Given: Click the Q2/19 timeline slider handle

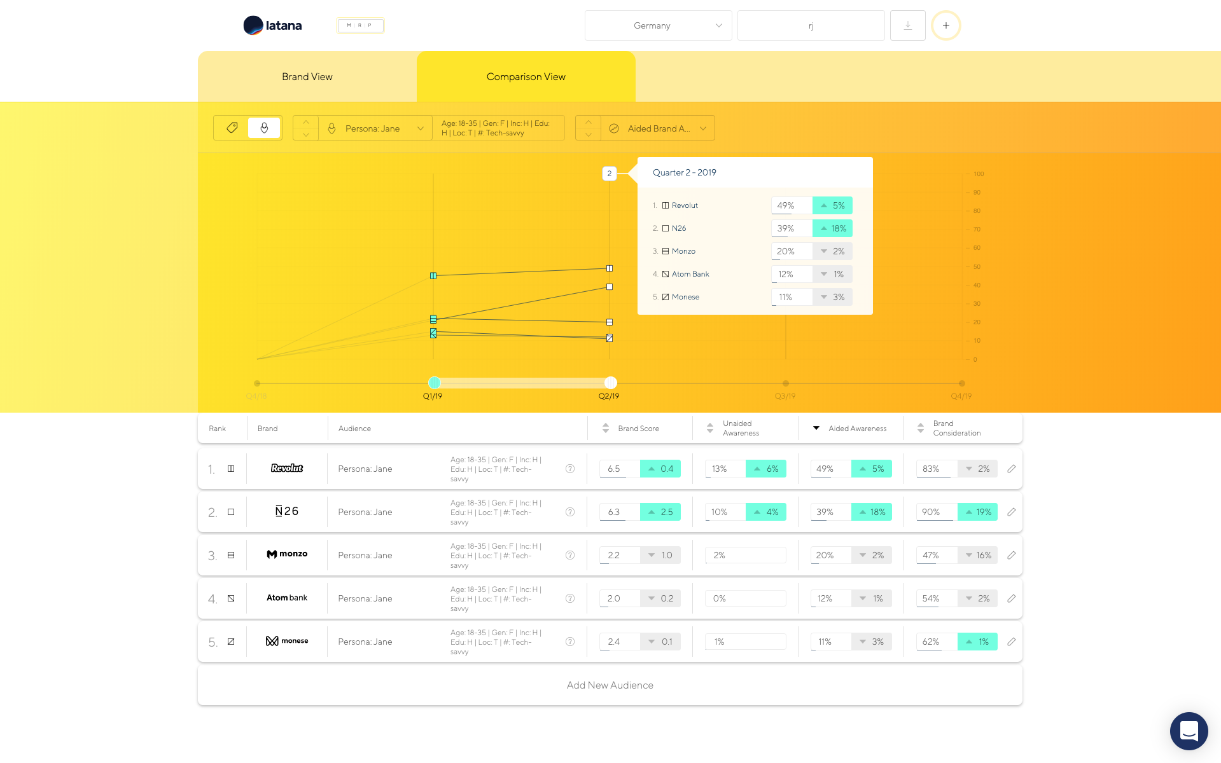Looking at the screenshot, I should (x=610, y=383).
